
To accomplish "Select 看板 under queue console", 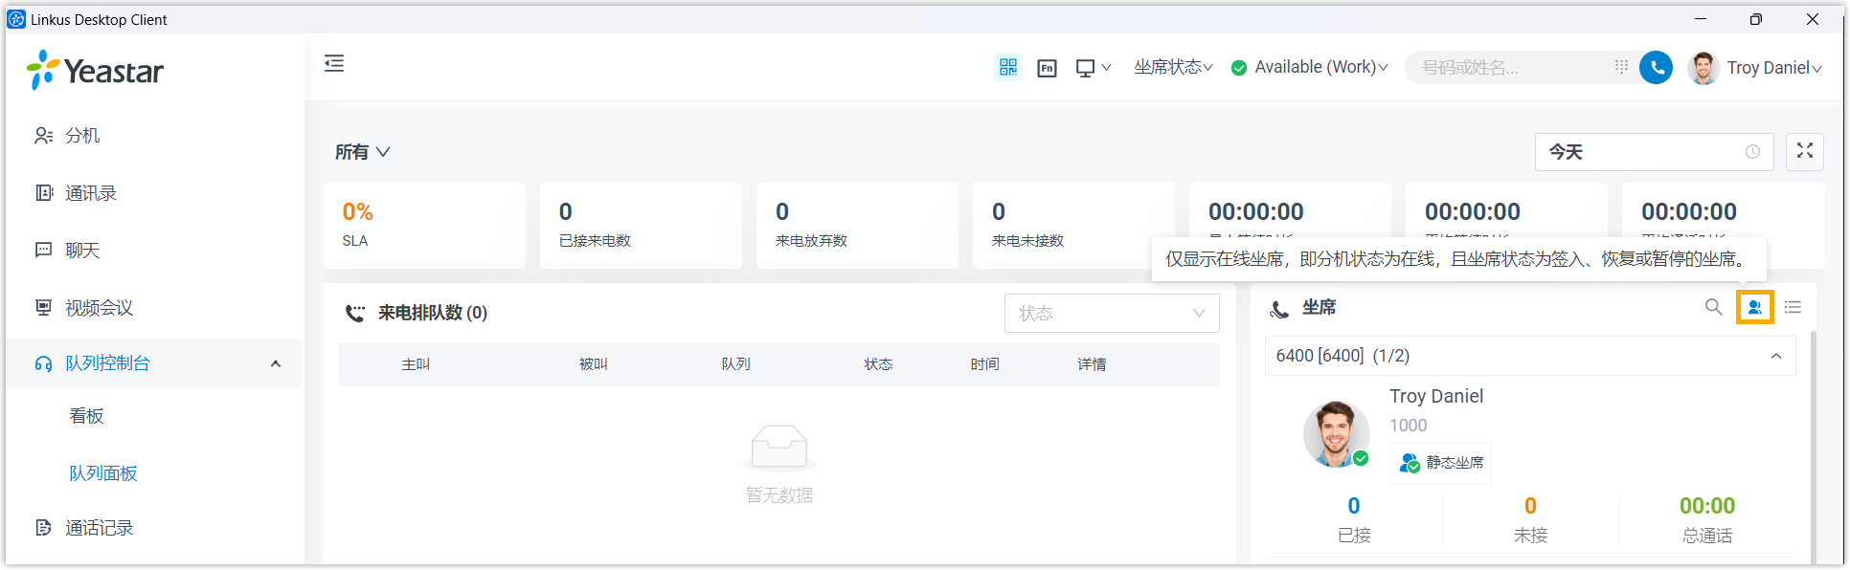I will pyautogui.click(x=86, y=416).
